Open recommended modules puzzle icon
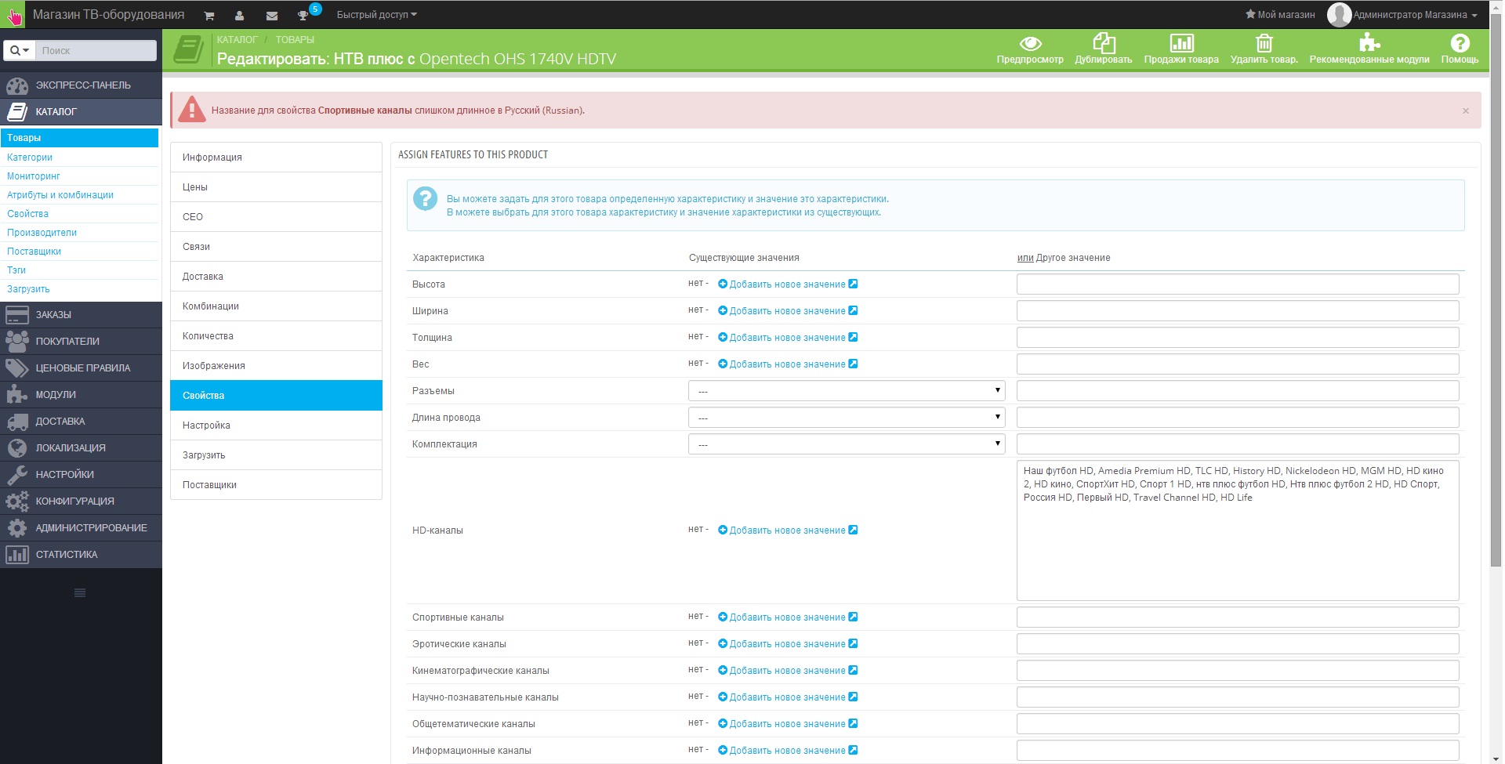This screenshot has height=764, width=1505. pyautogui.click(x=1369, y=43)
